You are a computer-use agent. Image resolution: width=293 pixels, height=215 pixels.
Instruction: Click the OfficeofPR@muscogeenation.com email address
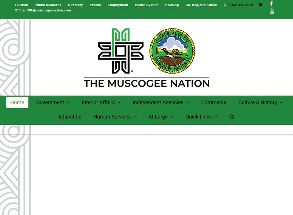(43, 10)
